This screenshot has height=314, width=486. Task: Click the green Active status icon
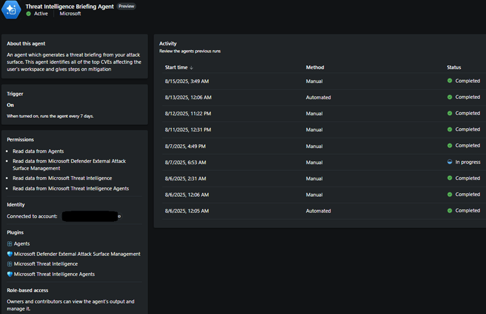click(x=28, y=13)
